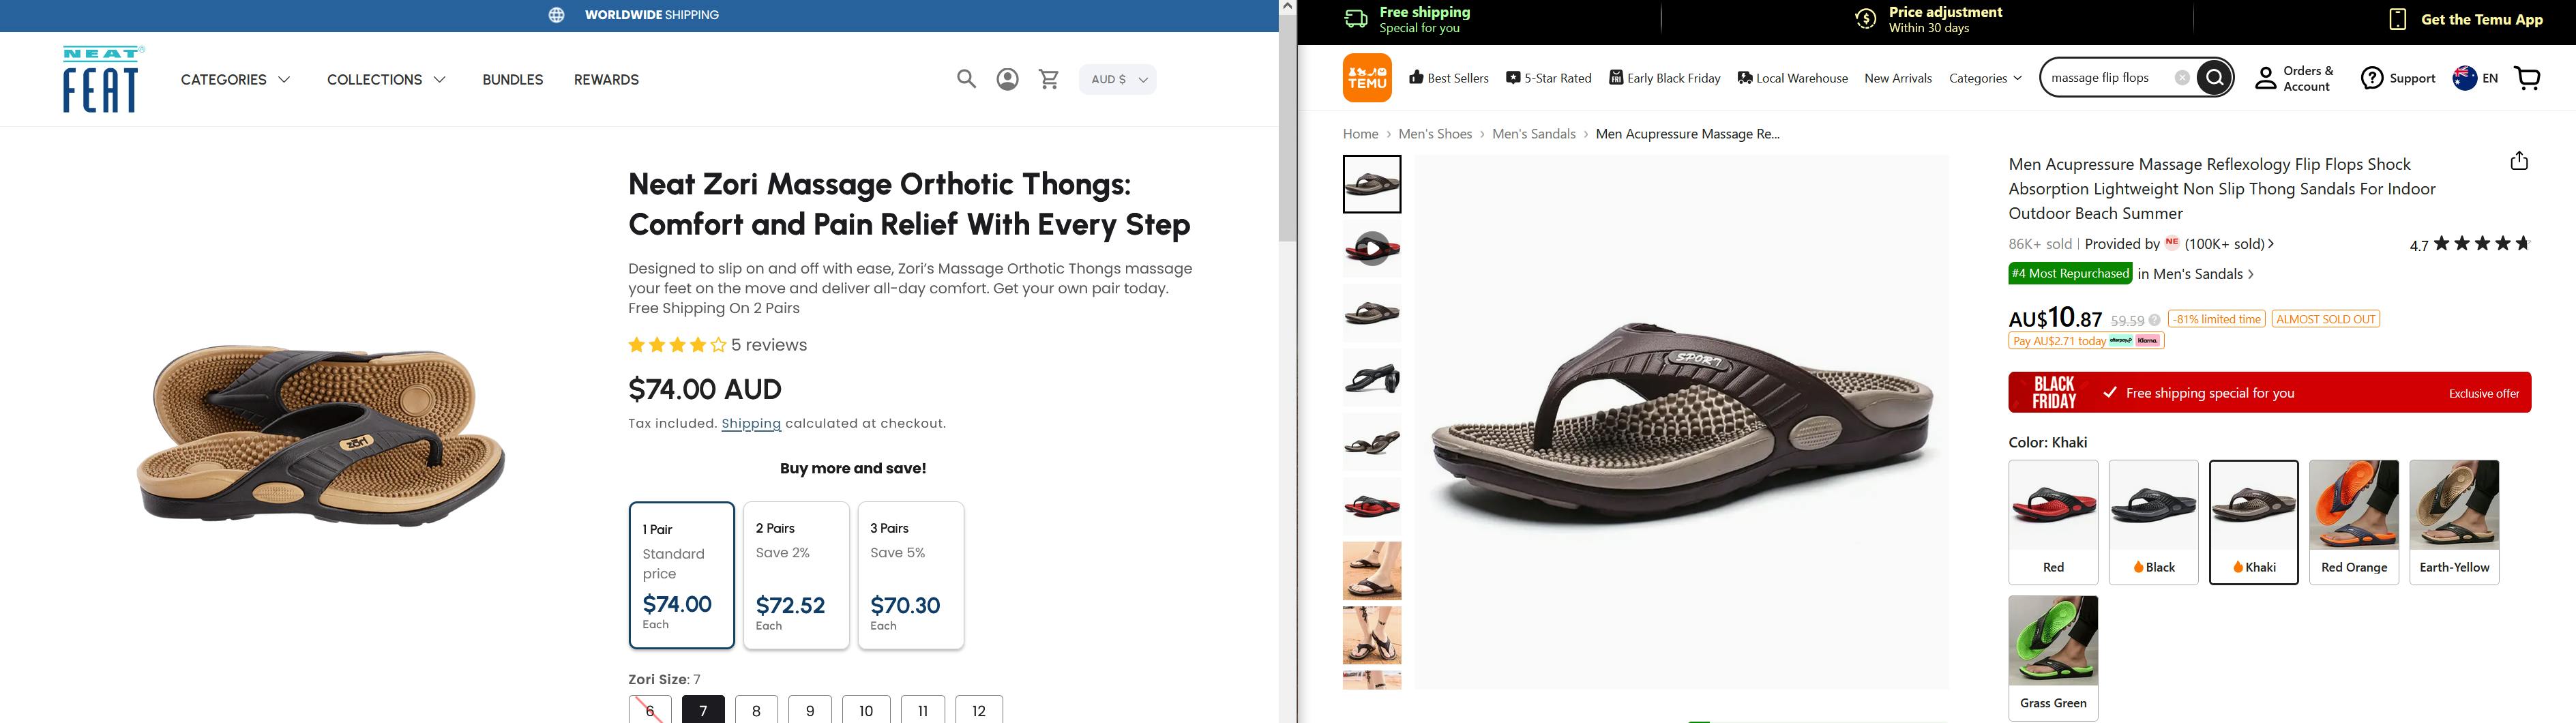The image size is (2576, 723).
Task: Follow the Shipping link under the price
Action: point(750,423)
